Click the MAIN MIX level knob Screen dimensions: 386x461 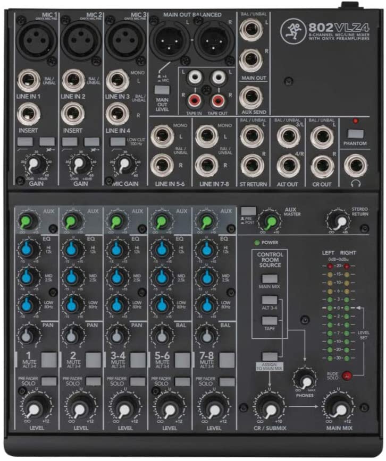point(339,408)
